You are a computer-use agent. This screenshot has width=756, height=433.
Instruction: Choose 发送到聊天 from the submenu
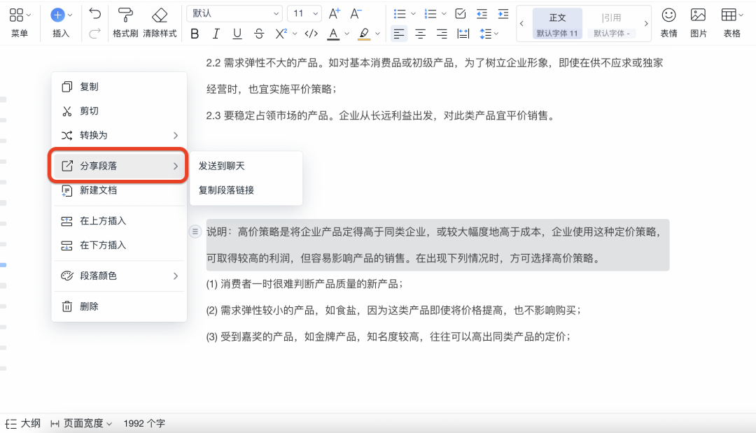coord(222,166)
